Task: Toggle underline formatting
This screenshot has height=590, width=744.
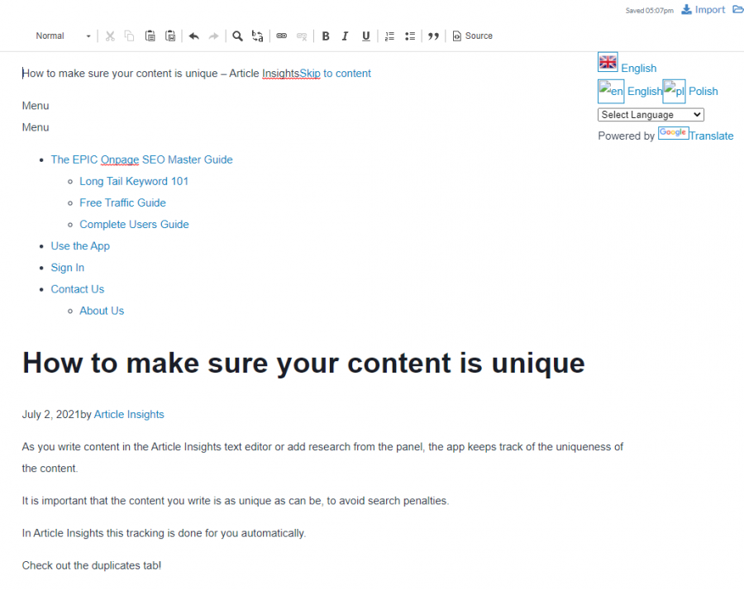Action: click(366, 36)
